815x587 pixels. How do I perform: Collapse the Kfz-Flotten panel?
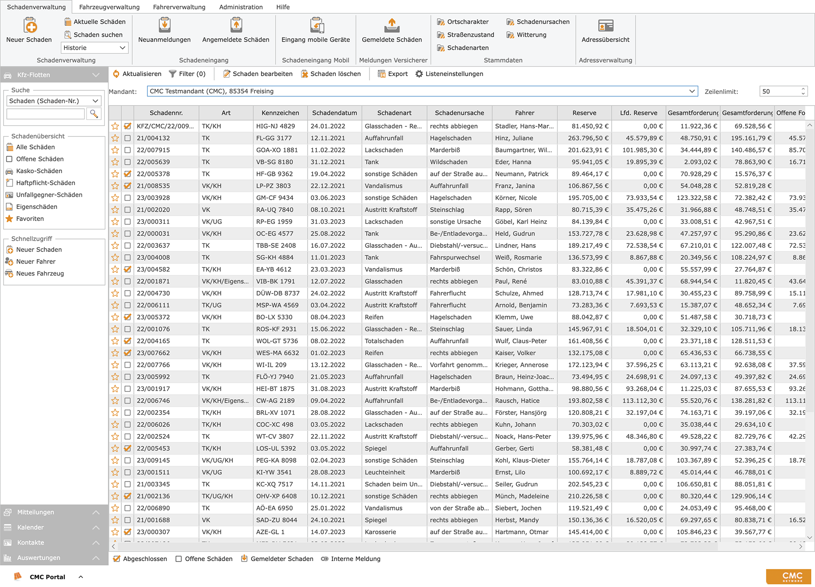coord(96,75)
